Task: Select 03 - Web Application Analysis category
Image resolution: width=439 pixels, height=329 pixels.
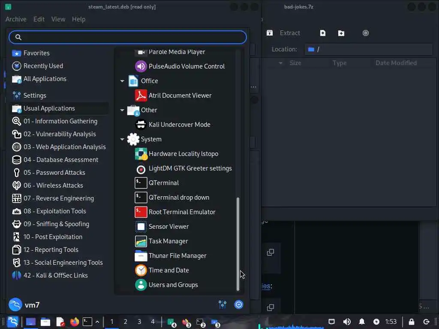Action: [x=59, y=147]
